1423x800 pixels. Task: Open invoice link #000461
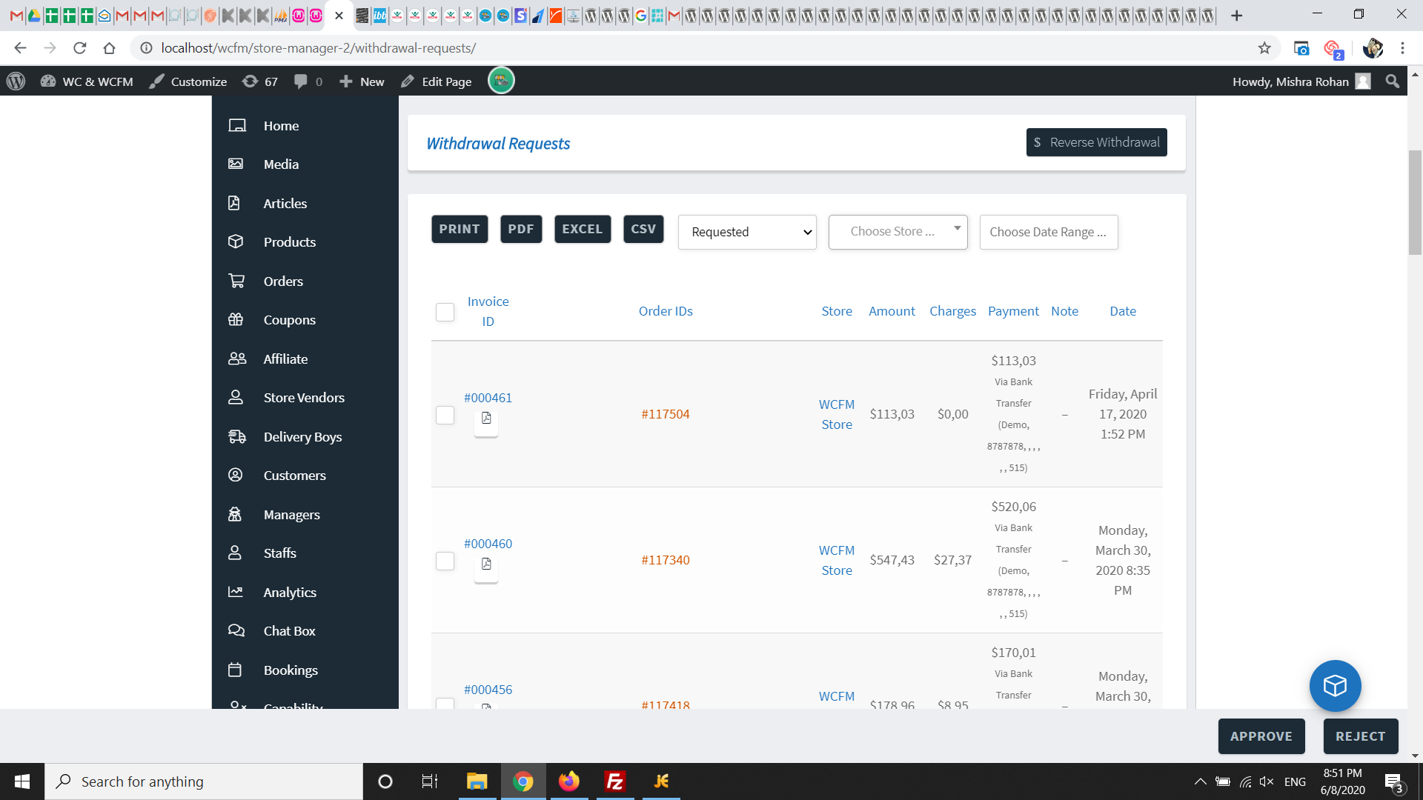[x=488, y=398]
